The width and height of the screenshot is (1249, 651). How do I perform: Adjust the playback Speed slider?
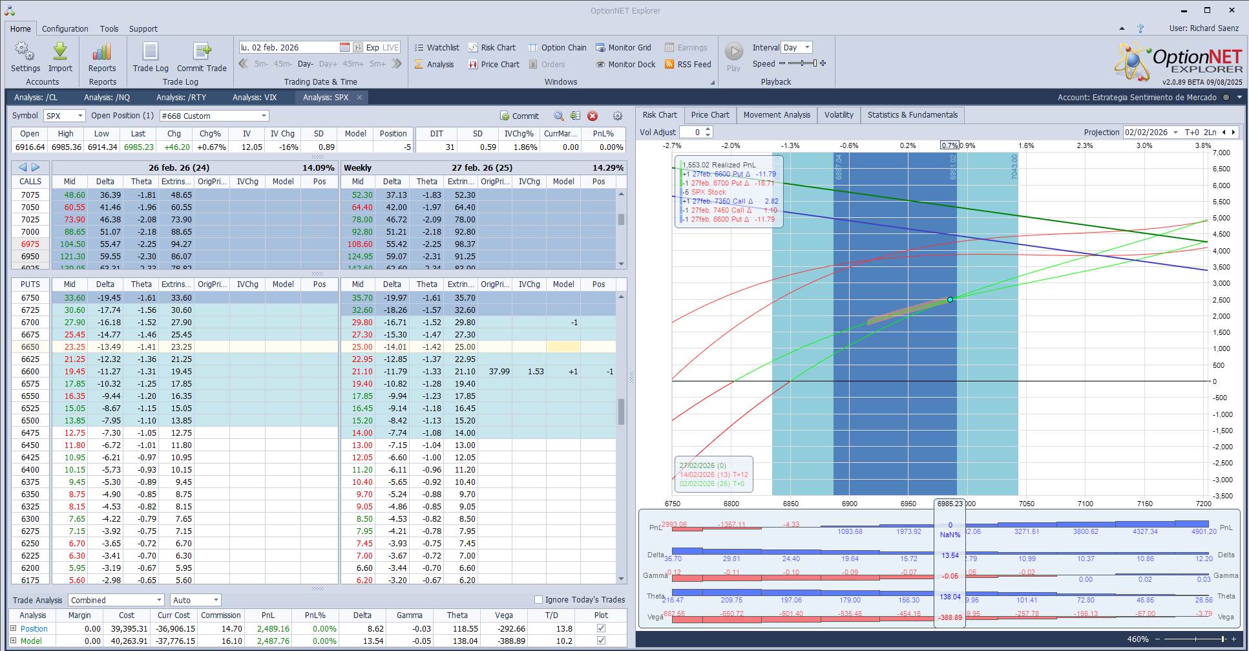[x=803, y=63]
